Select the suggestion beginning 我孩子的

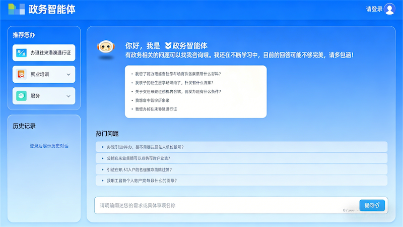click(x=174, y=83)
